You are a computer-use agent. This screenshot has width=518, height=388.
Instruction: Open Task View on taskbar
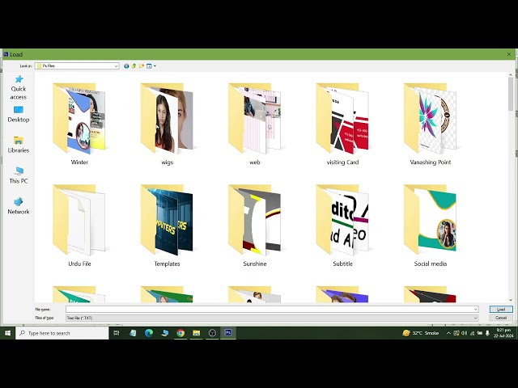[117, 333]
